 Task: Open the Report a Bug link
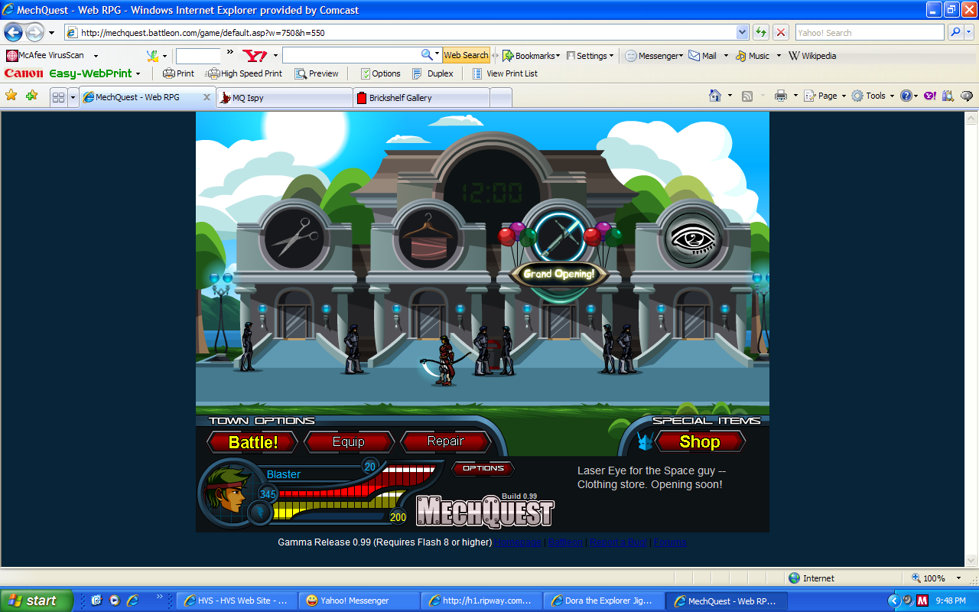pyautogui.click(x=618, y=542)
